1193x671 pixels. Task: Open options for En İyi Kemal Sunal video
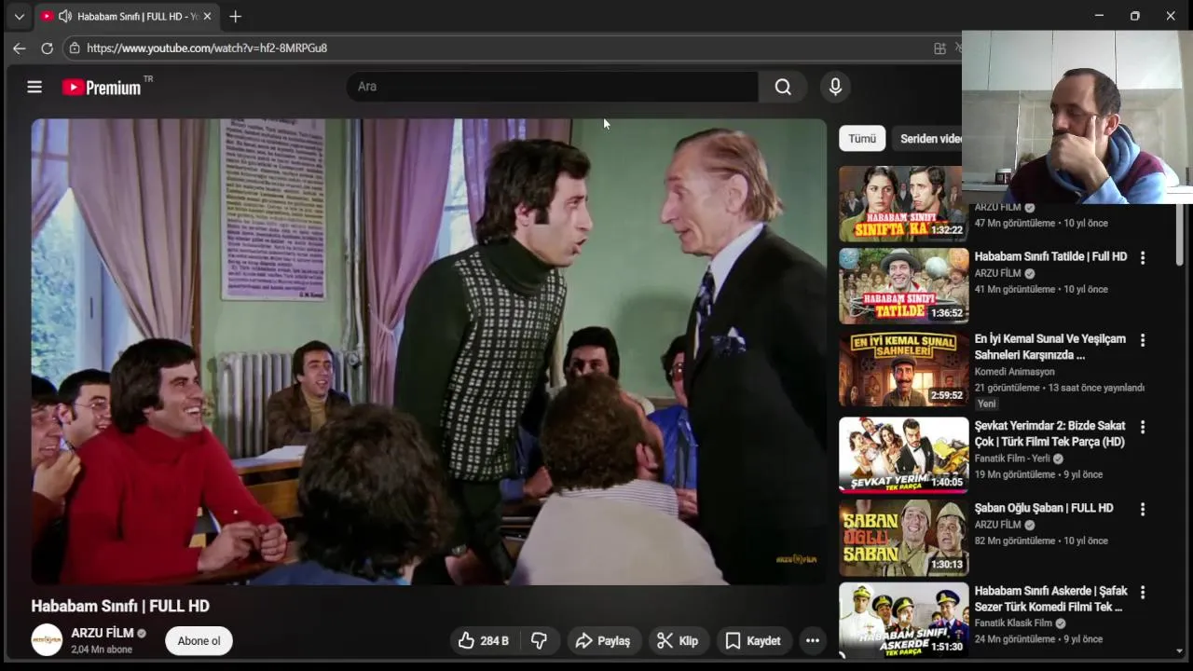click(x=1143, y=340)
